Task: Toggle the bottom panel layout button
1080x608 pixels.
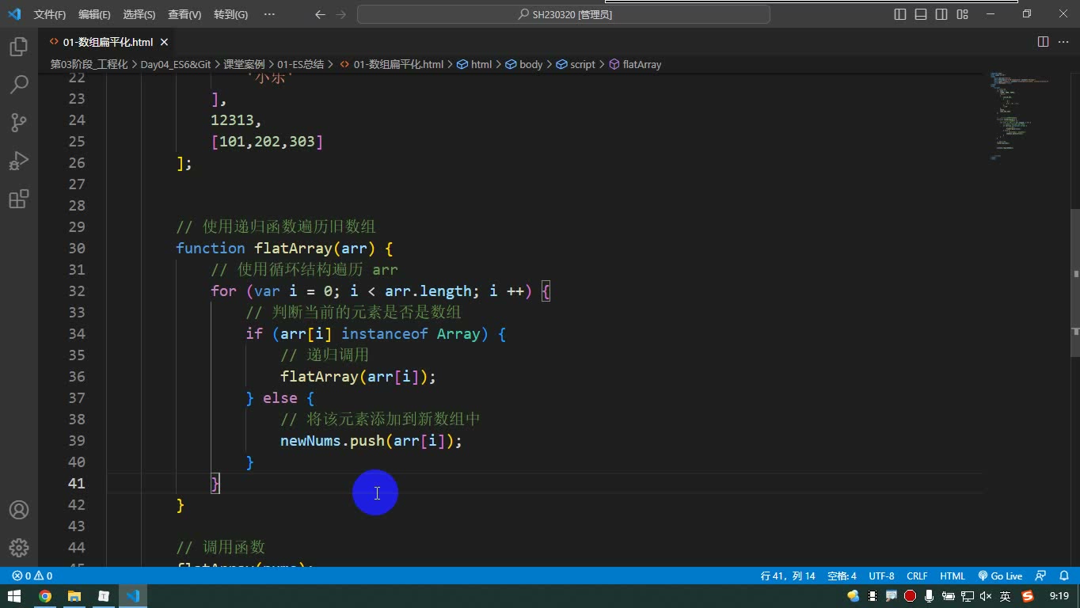Action: (x=921, y=14)
